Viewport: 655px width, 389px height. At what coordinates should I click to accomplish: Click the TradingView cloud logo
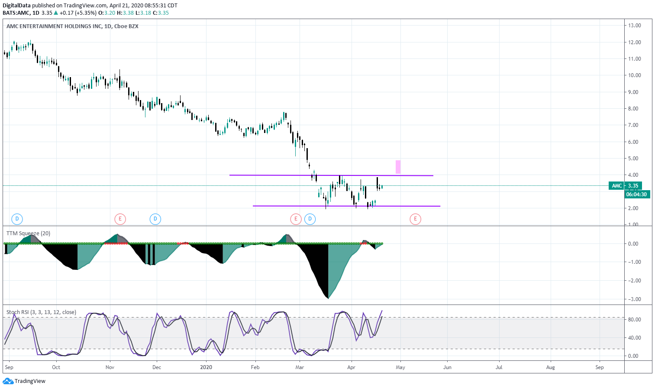point(8,381)
